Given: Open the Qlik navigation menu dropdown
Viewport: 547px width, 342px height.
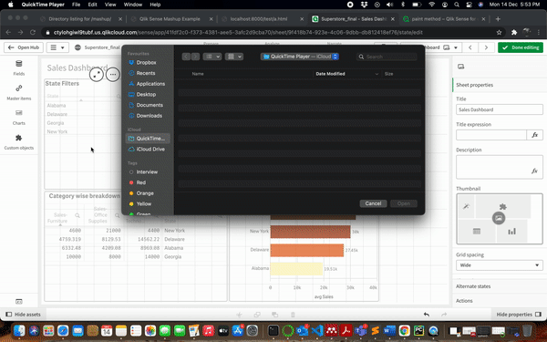Looking at the screenshot, I should click(57, 47).
